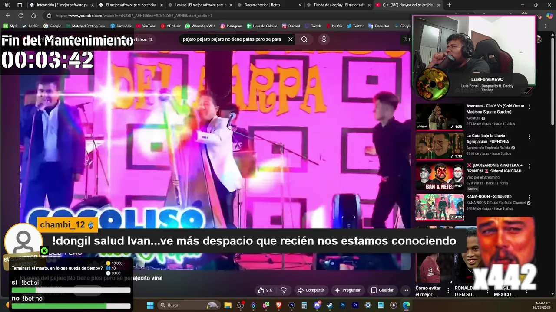Screen dimensions: 556x312
Task: Click the YouTube search magnifier icon
Action: coord(304,39)
